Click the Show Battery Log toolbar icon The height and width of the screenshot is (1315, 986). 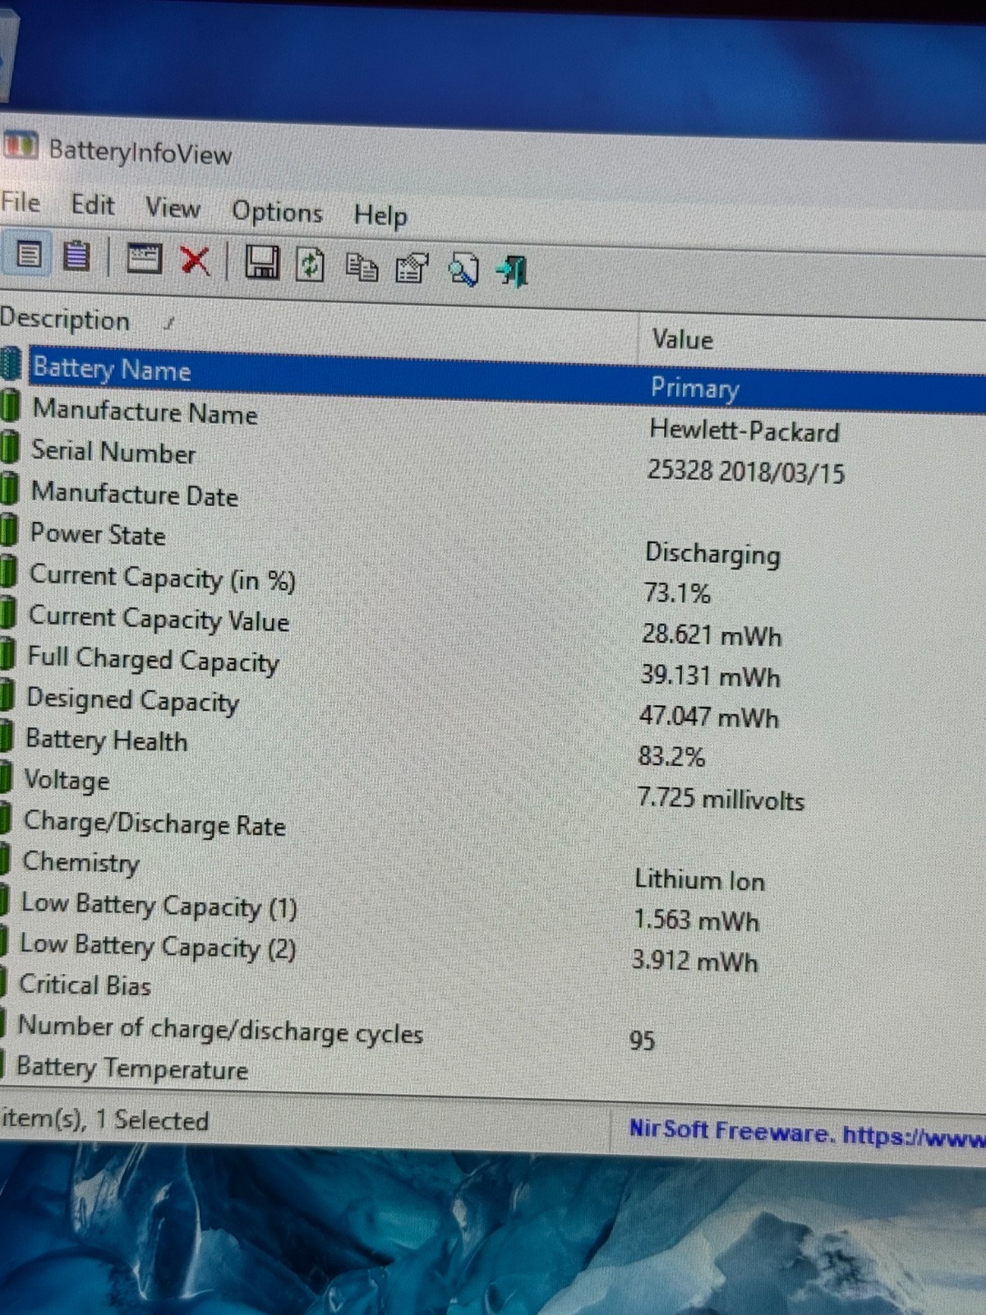pyautogui.click(x=76, y=256)
